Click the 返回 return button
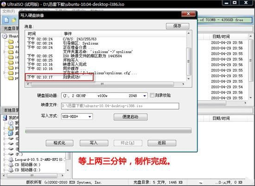The height and width of the screenshot is (186, 255). click(x=162, y=143)
